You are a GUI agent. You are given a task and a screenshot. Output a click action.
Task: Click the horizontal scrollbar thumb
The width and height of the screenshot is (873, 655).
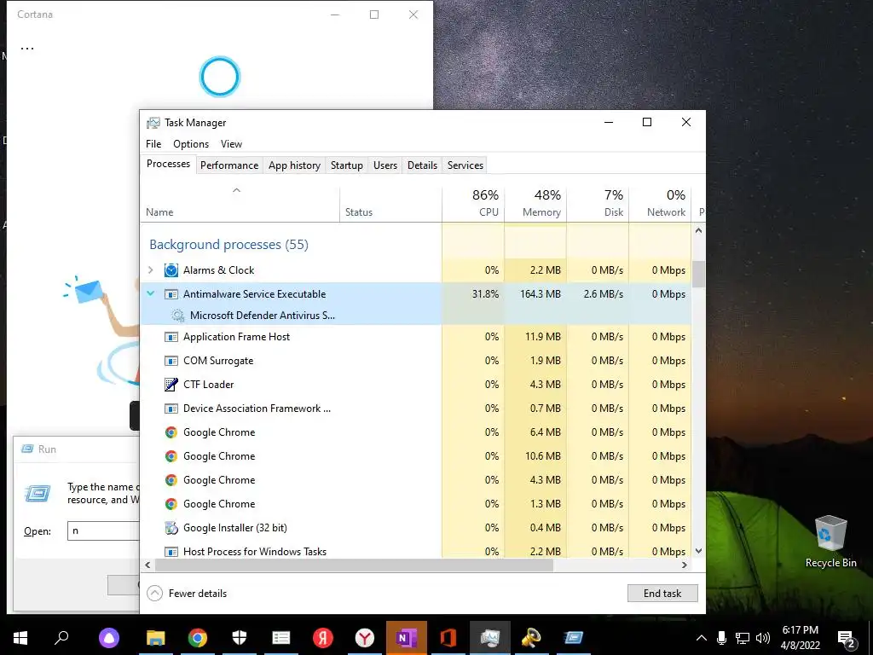[x=354, y=565]
